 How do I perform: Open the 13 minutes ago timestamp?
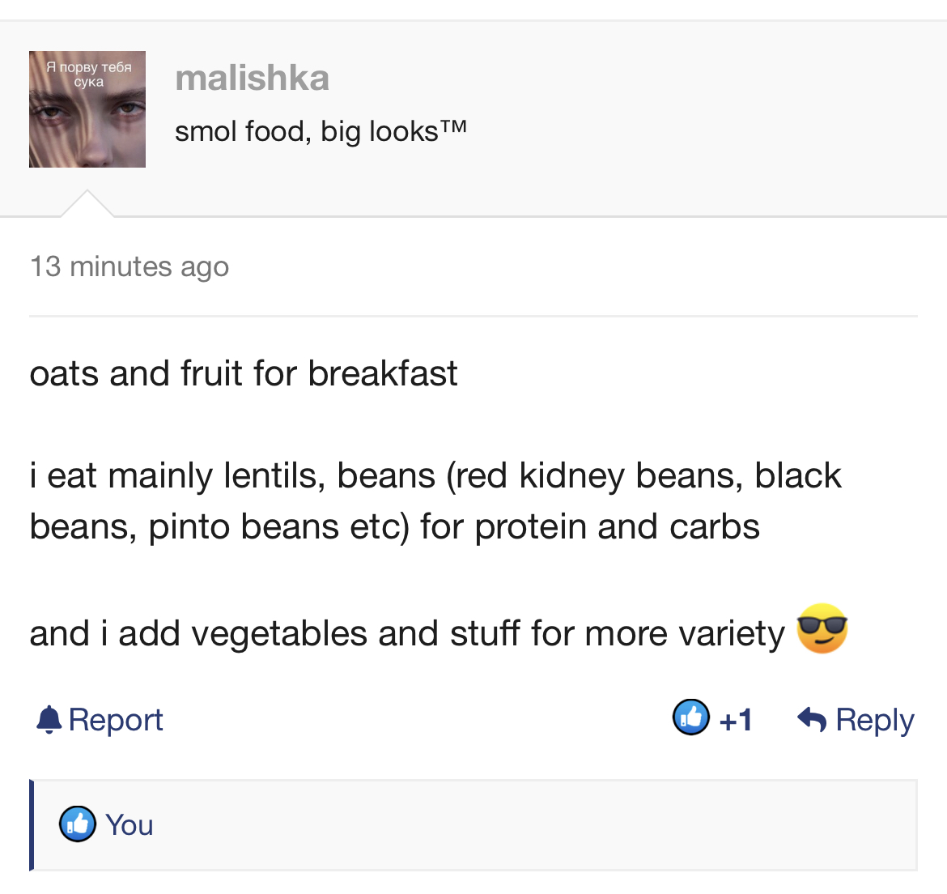[x=130, y=266]
